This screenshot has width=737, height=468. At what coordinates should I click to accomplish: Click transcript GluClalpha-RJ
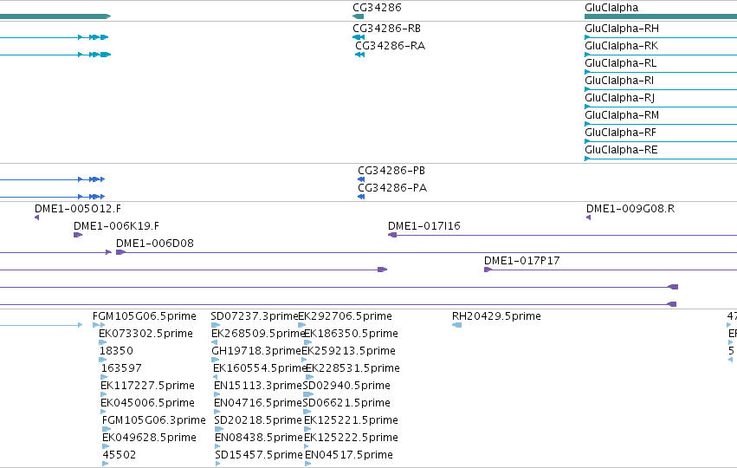tap(619, 98)
